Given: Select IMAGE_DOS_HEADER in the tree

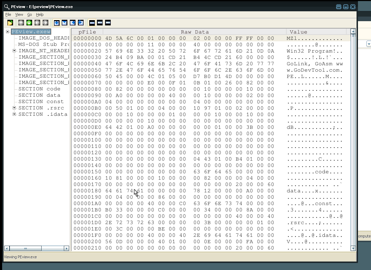Looking at the screenshot, I should [44, 38].
